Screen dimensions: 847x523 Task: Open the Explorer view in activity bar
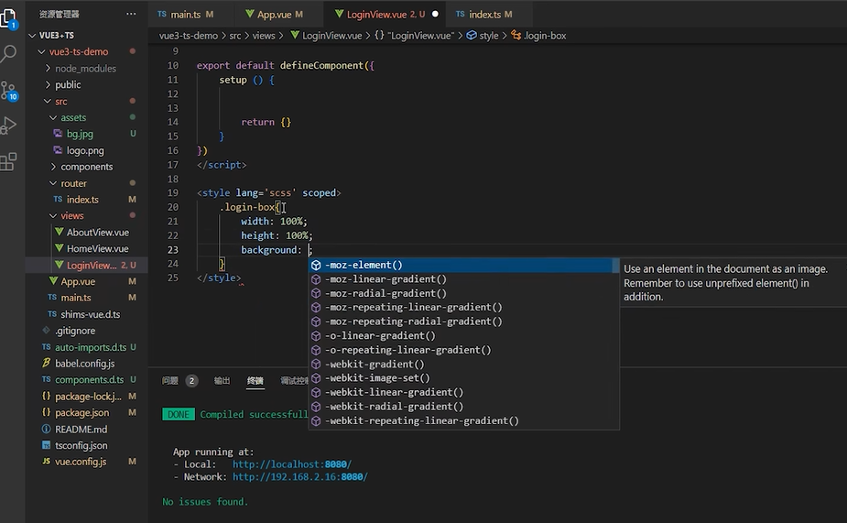(x=8, y=17)
